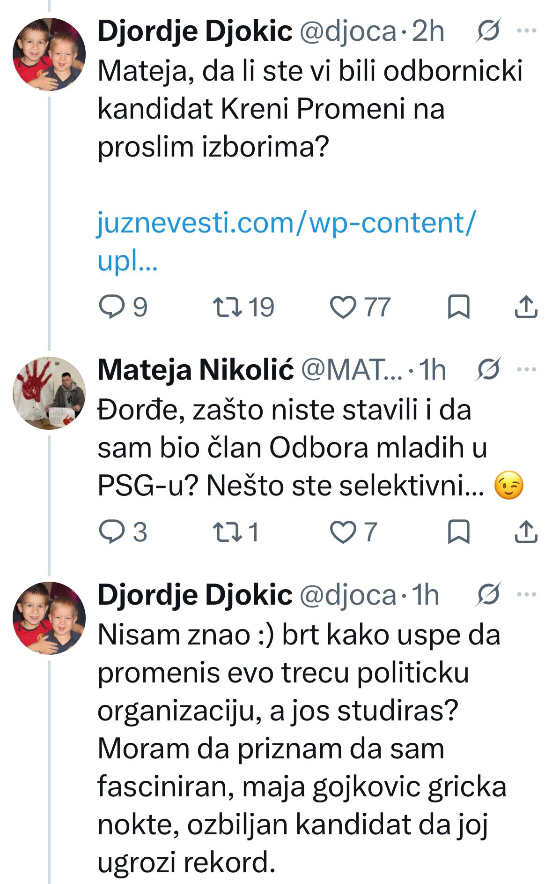Open @djoca handle on last tweet

point(347,595)
